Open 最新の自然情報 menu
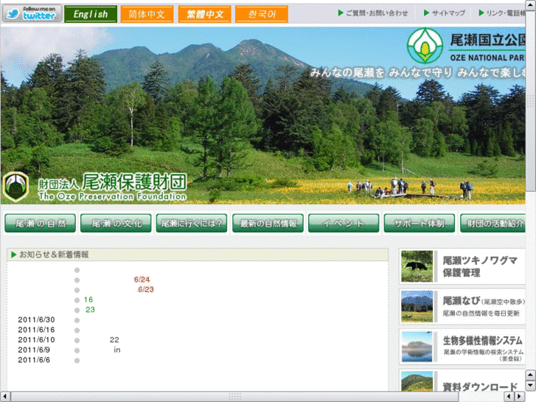 tap(268, 223)
